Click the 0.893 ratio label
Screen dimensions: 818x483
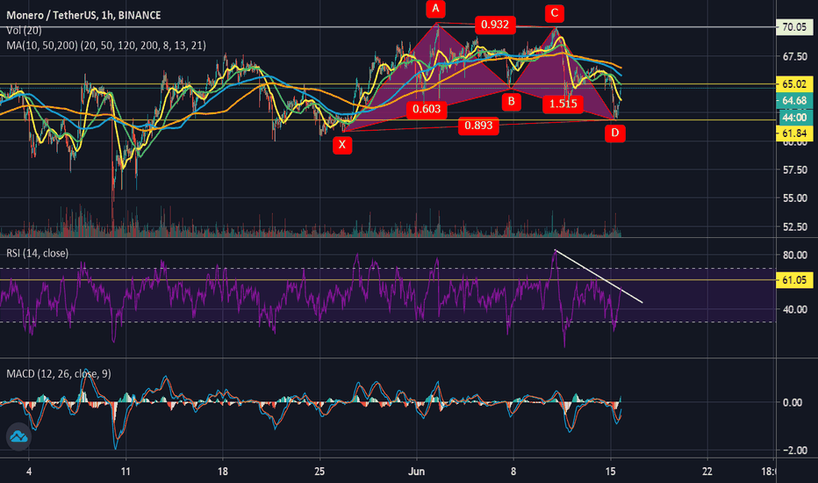point(478,126)
